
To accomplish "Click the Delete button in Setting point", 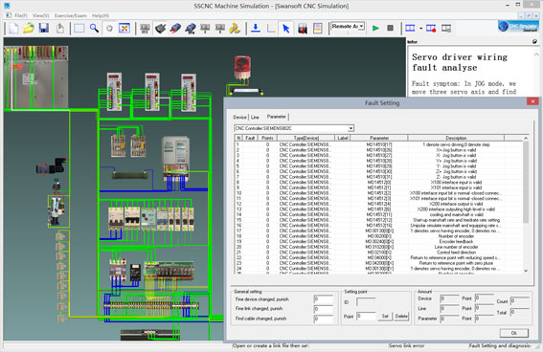I will (401, 316).
